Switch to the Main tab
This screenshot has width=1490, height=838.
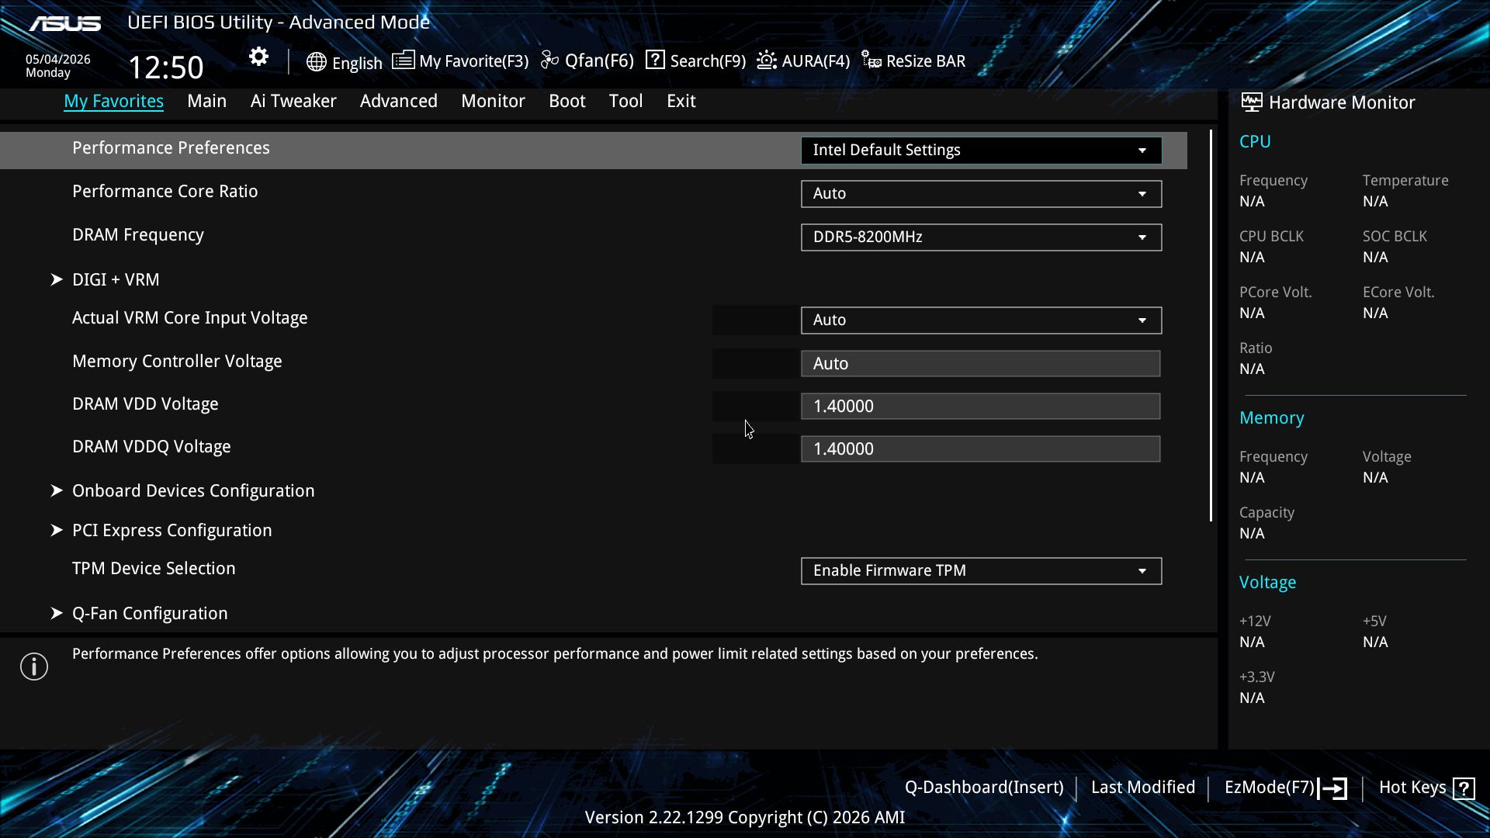click(x=206, y=101)
